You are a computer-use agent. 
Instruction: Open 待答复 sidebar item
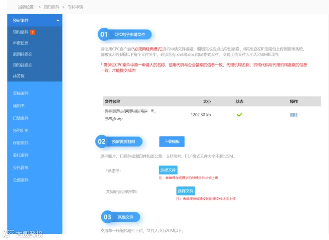point(19,76)
